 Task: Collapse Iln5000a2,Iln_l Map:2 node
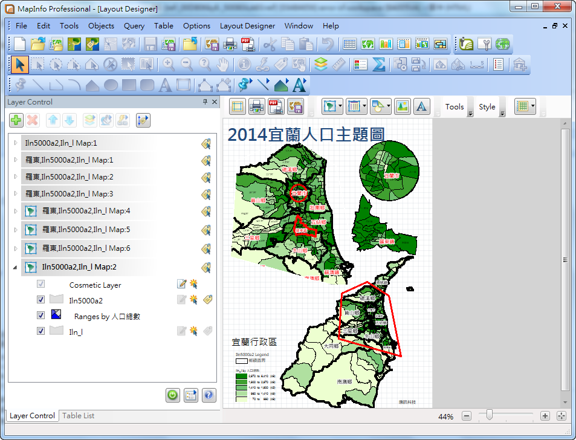click(15, 267)
